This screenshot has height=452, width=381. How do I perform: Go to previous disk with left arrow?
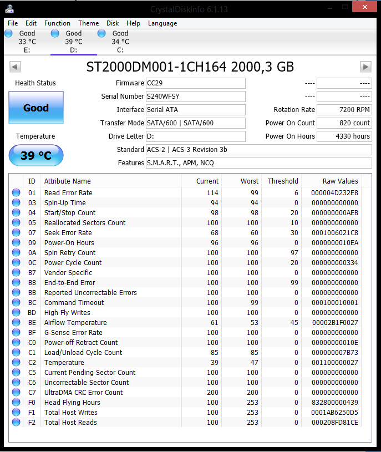[x=15, y=67]
